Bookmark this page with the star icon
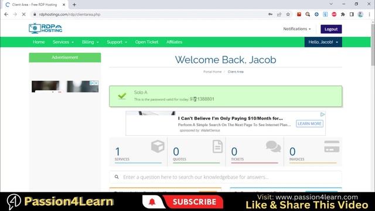Screen dimensions: 375x211 tap(288, 14)
